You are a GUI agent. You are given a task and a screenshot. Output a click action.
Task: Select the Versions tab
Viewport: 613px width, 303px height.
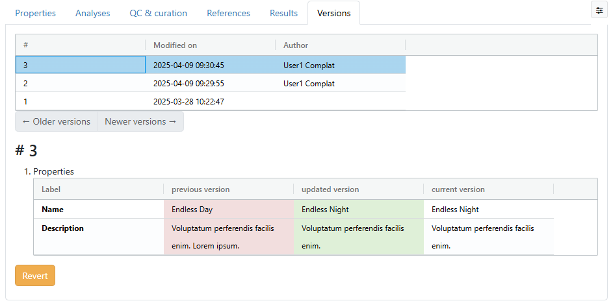(333, 13)
